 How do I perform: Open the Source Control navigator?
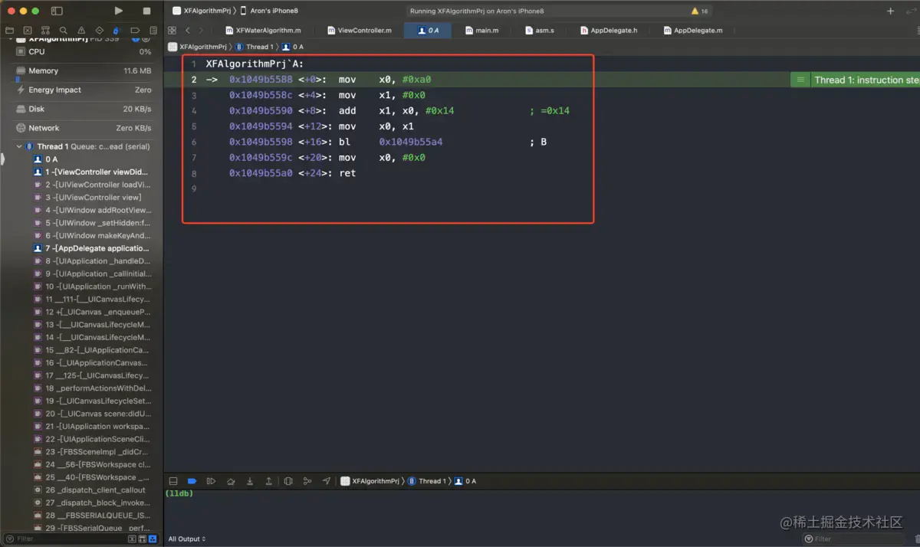(x=28, y=31)
